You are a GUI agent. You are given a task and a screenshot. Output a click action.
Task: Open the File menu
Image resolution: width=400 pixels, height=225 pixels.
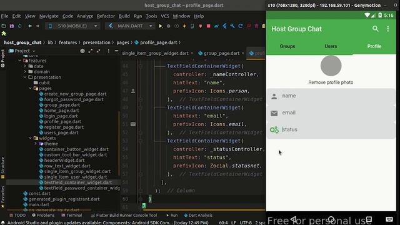(4, 16)
